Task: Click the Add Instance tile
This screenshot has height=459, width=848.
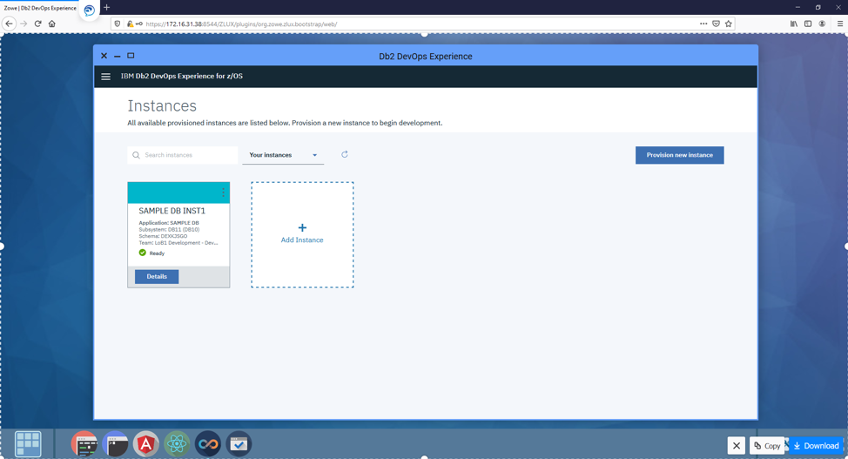Action: [x=302, y=235]
